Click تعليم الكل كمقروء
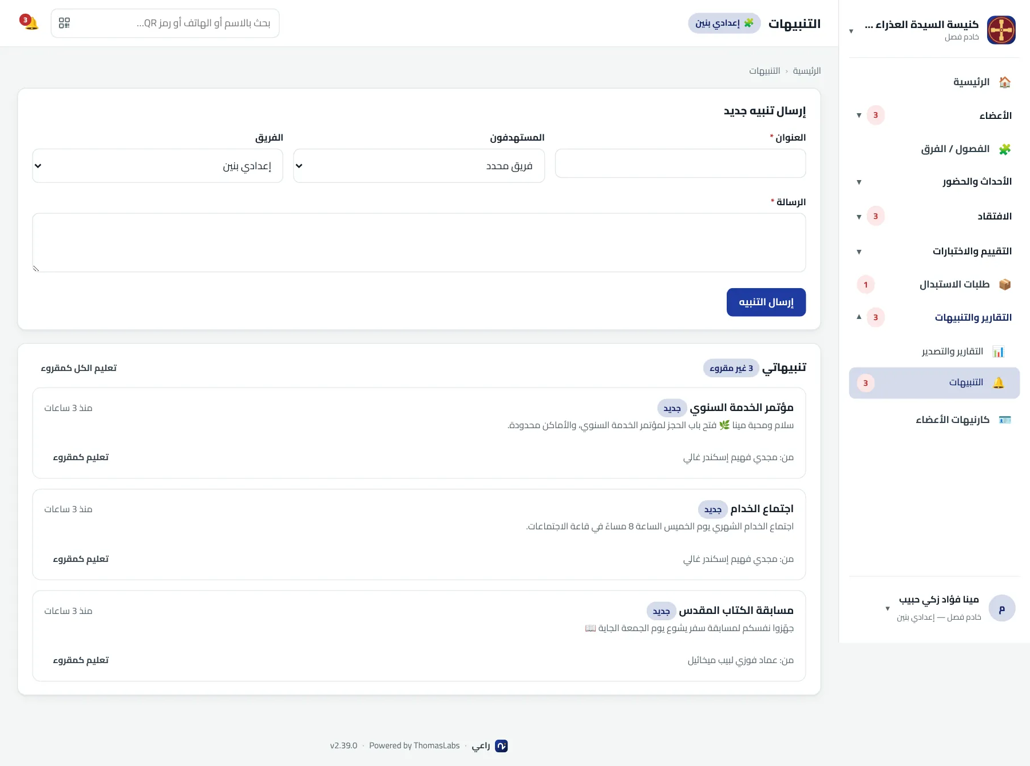 point(78,368)
